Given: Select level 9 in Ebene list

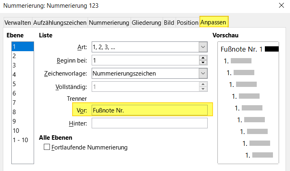Looking at the screenshot, I should 23,121.
